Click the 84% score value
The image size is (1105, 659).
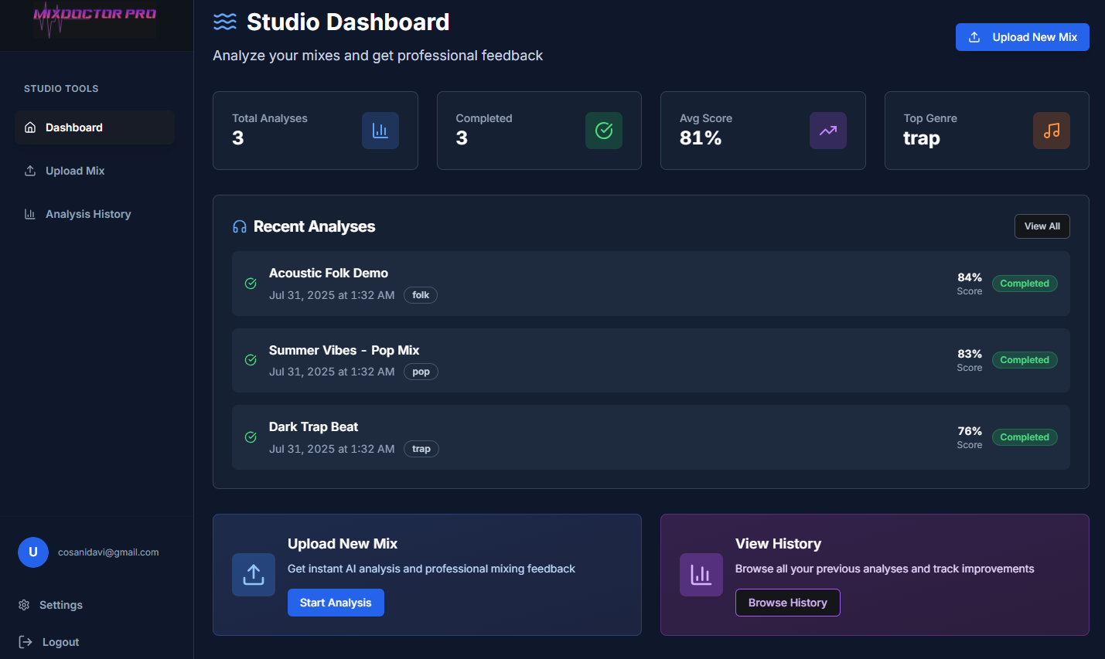pyautogui.click(x=970, y=277)
